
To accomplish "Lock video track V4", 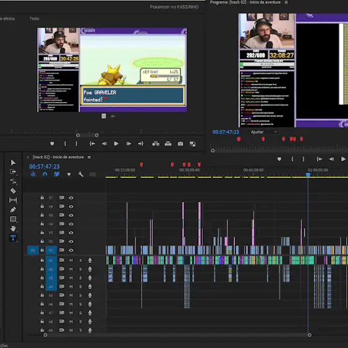I will [42, 224].
